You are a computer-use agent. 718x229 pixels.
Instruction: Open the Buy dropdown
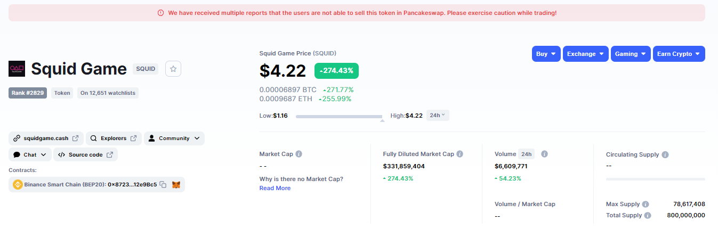[546, 54]
